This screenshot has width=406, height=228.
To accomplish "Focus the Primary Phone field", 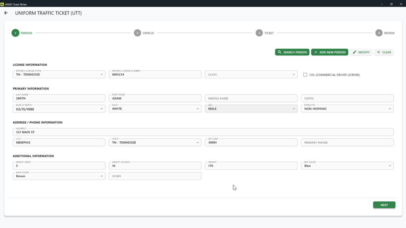I will tap(347, 142).
